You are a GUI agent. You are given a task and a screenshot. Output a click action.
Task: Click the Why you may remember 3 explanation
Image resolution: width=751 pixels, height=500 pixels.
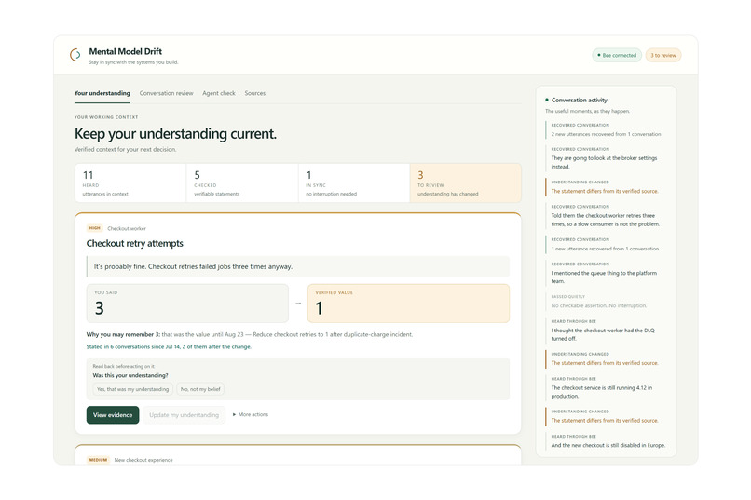[249, 334]
